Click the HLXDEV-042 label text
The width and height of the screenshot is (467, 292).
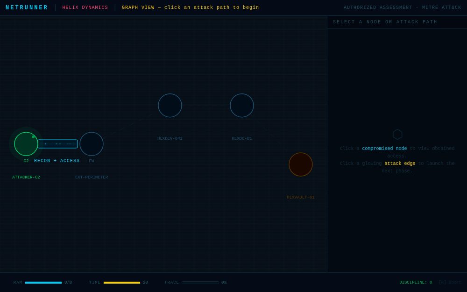pyautogui.click(x=170, y=139)
